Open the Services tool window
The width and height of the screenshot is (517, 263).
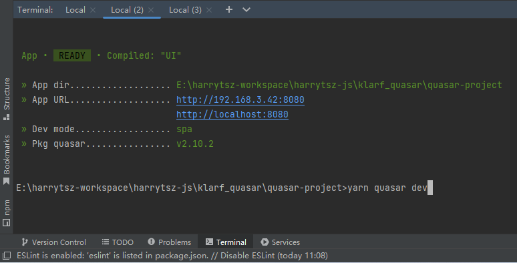coord(281,242)
